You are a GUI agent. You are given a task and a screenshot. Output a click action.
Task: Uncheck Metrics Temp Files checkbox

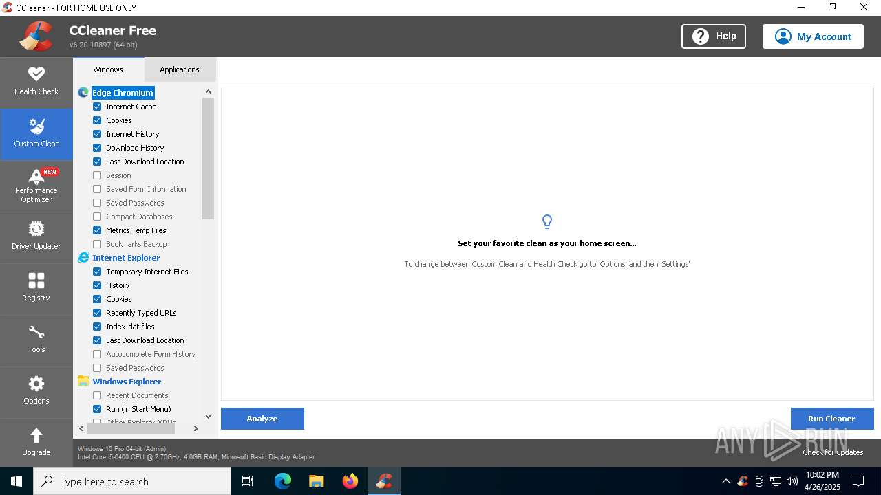click(97, 230)
